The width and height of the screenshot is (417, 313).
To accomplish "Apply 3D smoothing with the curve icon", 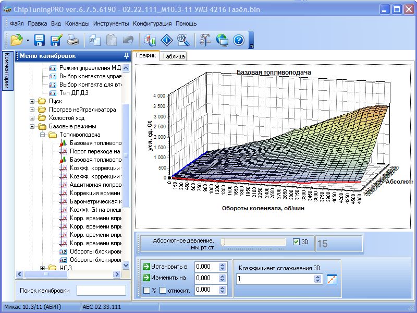I will [x=332, y=279].
